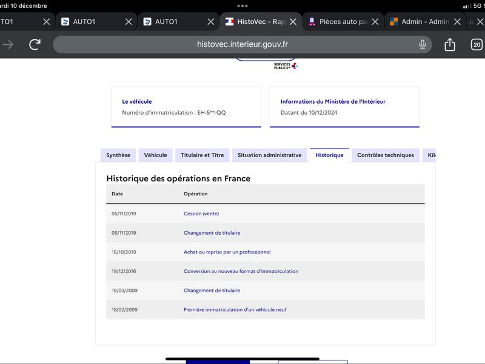The width and height of the screenshot is (485, 364).
Task: Click the Opération column header
Action: [195, 194]
